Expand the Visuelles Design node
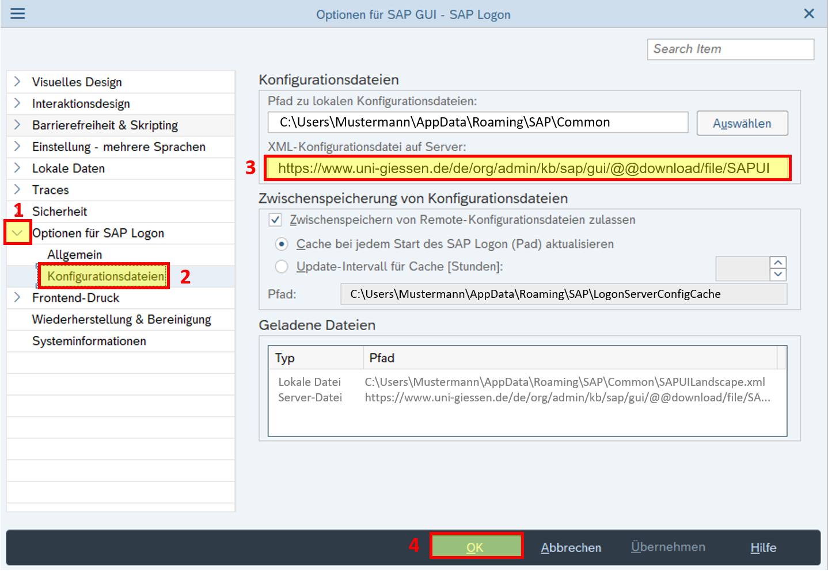The height and width of the screenshot is (571, 828). 17,82
